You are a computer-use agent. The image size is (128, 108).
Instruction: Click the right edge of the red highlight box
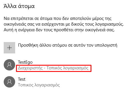click(91, 68)
